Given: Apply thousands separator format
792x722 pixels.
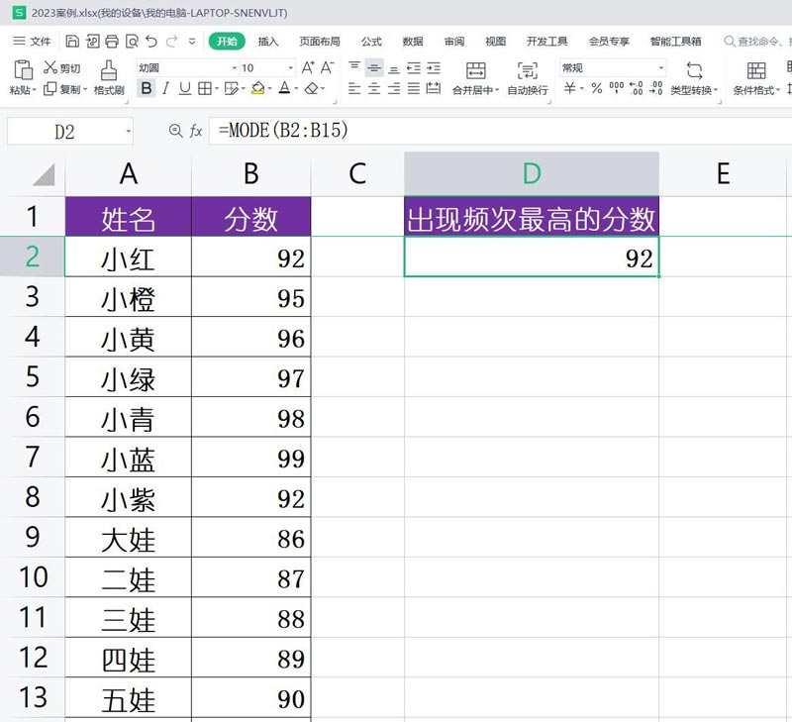Looking at the screenshot, I should (617, 89).
